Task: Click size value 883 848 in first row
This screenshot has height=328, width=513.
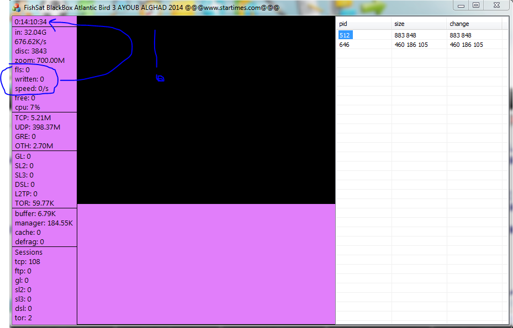Action: (405, 35)
